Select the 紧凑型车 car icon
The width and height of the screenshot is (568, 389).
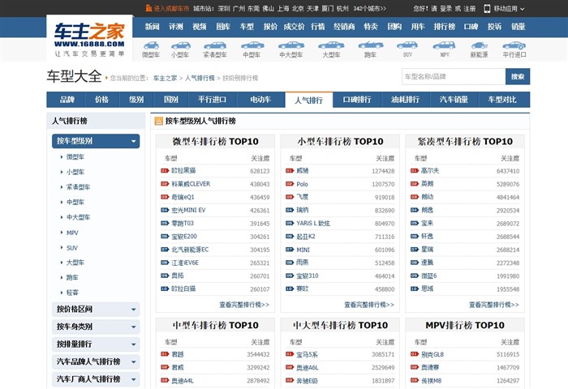[x=215, y=45]
